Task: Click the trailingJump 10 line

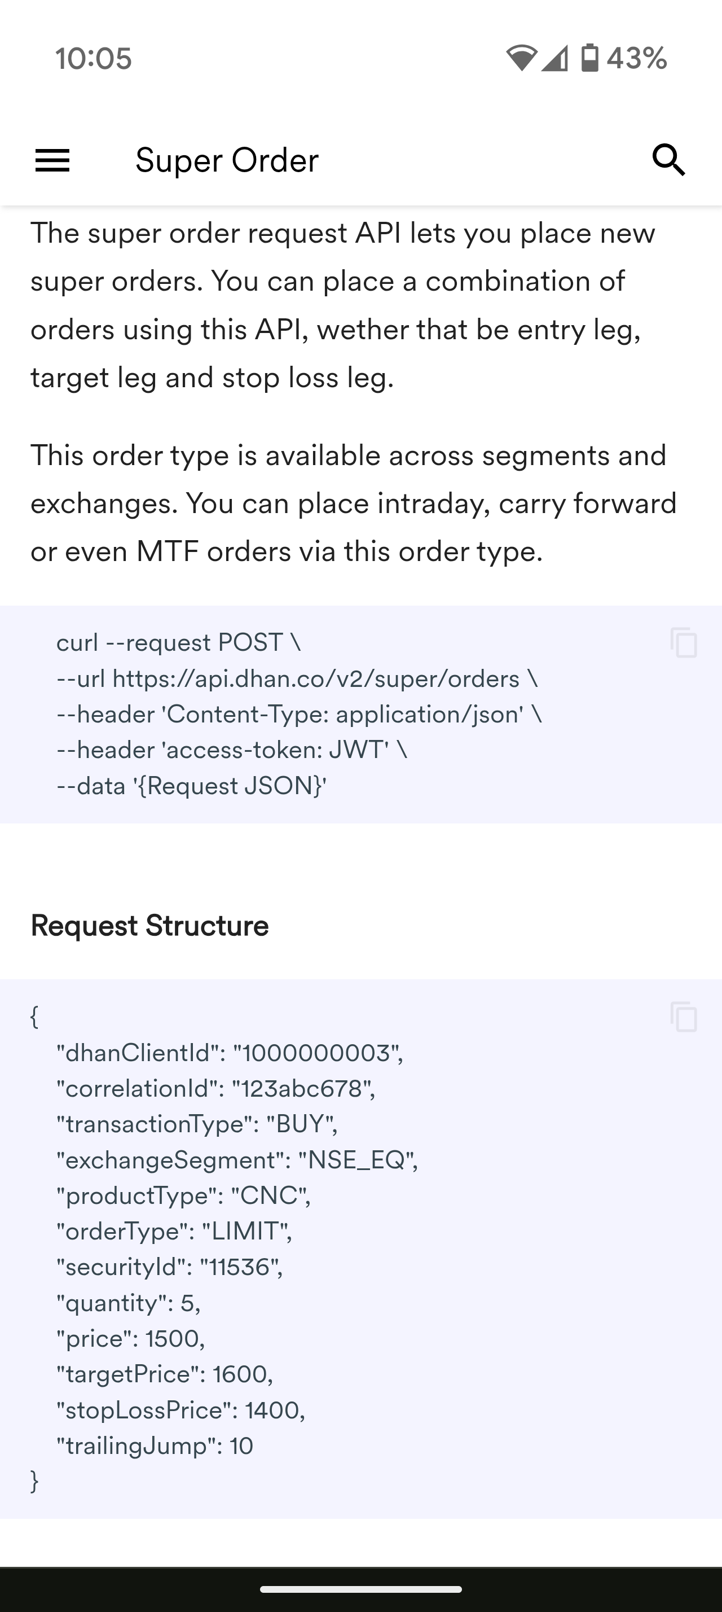Action: coord(155,1445)
